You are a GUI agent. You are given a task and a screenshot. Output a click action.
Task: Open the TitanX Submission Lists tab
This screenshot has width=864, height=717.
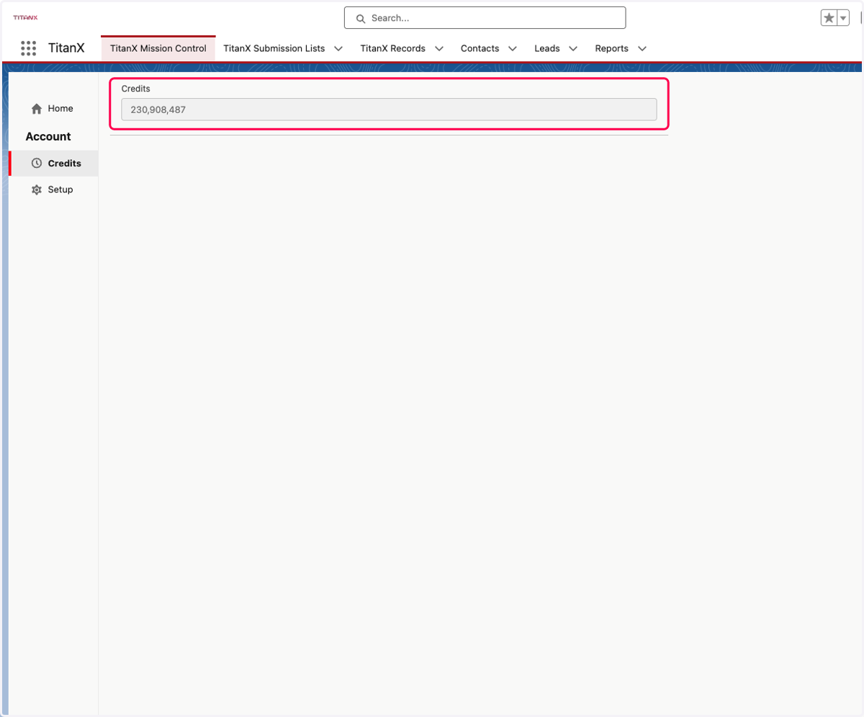[274, 48]
